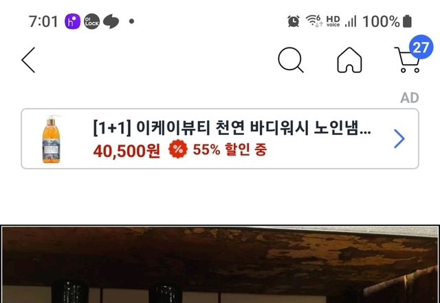
Task: Tap the Lock app notification icon
Action: tap(91, 21)
